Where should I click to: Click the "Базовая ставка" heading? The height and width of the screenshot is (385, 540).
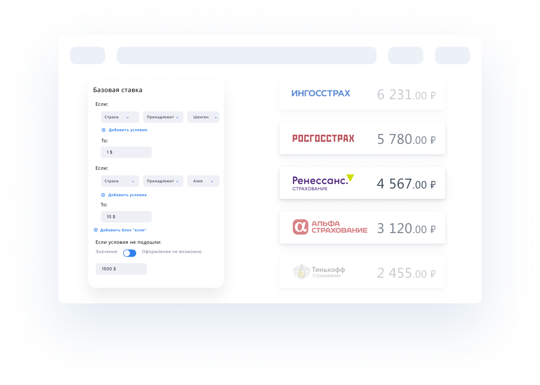click(118, 90)
